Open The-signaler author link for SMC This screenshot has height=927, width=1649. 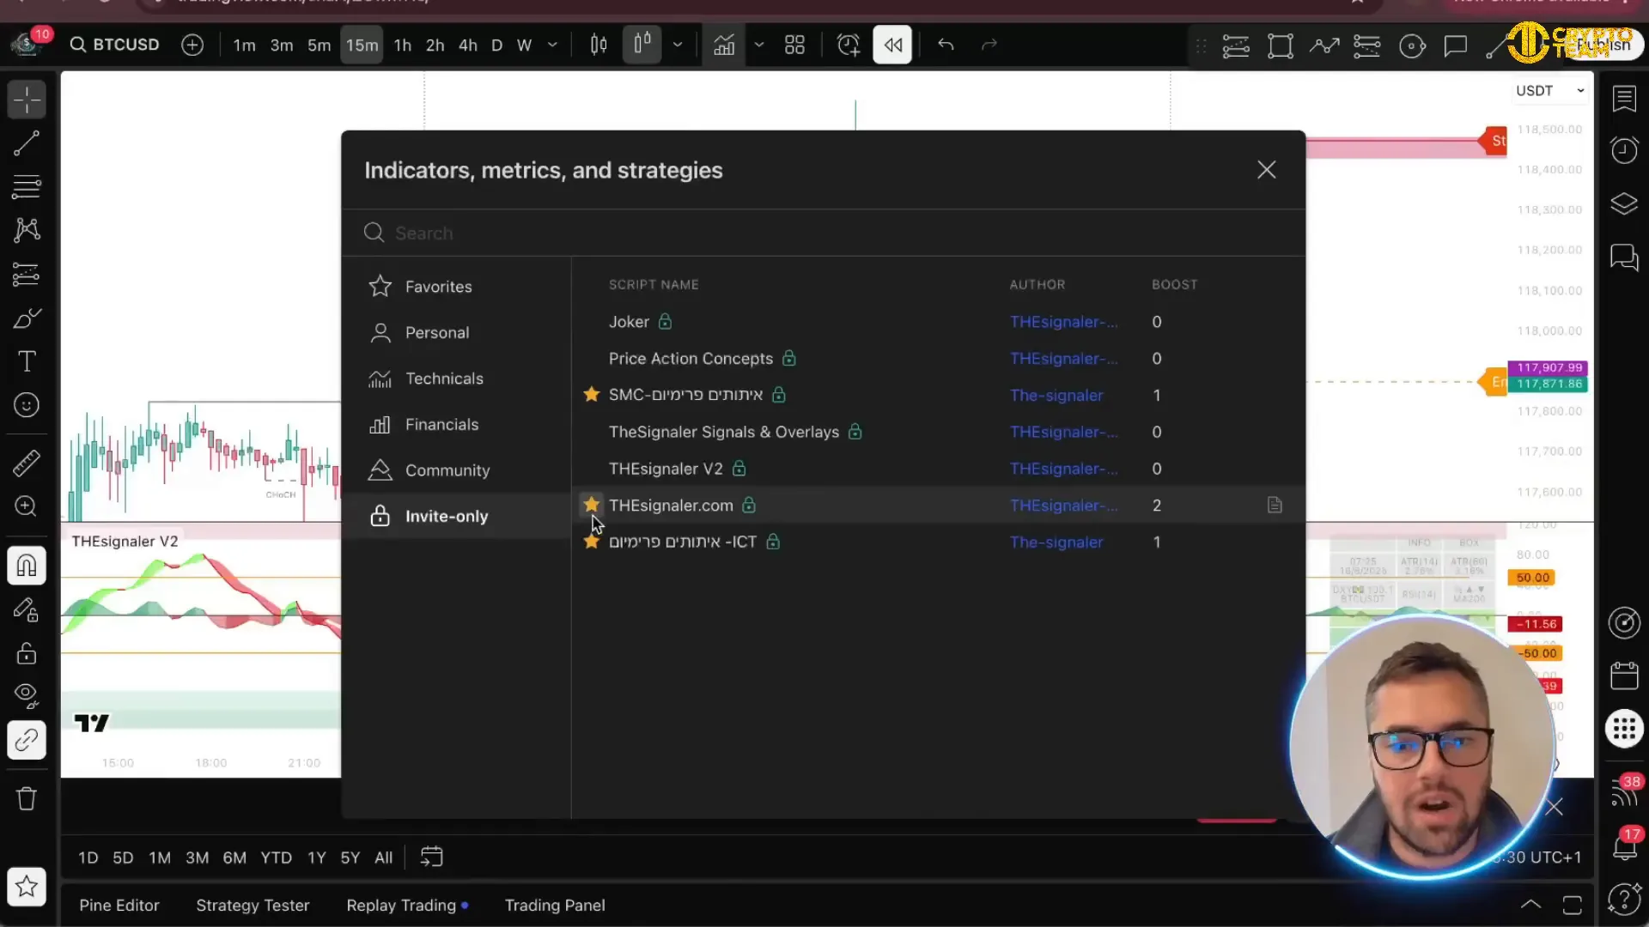pos(1056,396)
